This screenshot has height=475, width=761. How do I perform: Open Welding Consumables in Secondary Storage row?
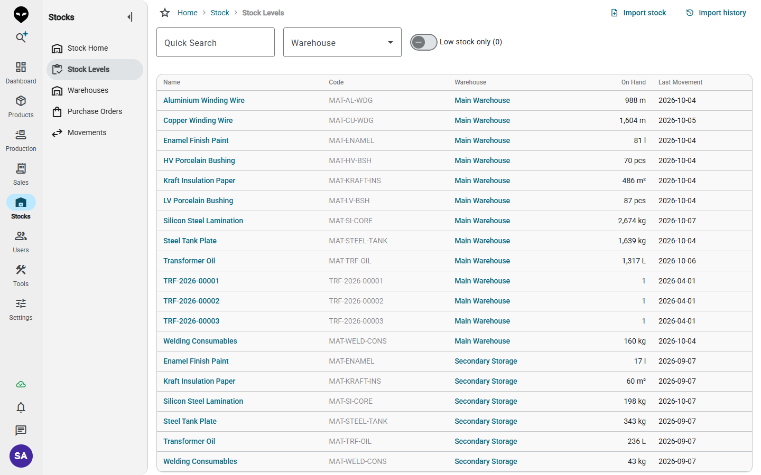coord(200,461)
